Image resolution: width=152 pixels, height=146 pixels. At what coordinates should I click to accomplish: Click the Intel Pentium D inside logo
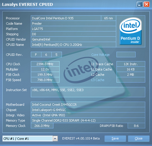pyautogui.click(x=131, y=31)
